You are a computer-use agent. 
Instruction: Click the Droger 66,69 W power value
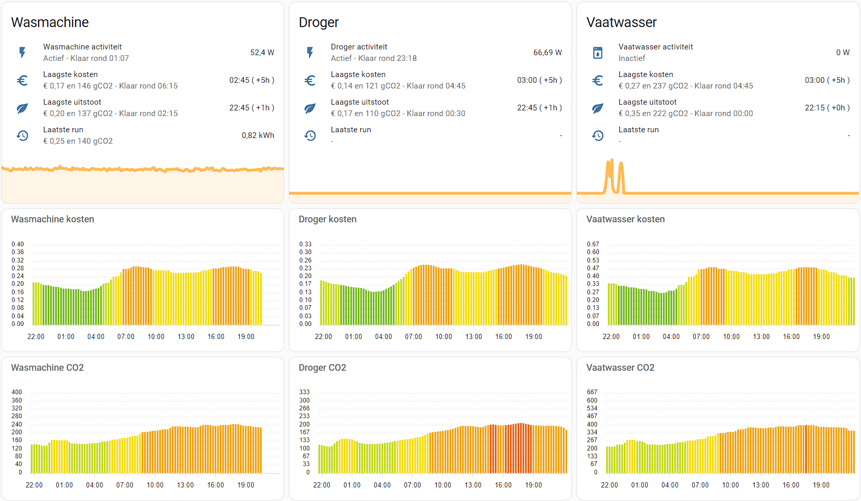[547, 53]
